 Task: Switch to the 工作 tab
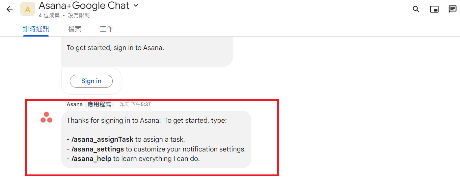coord(106,29)
